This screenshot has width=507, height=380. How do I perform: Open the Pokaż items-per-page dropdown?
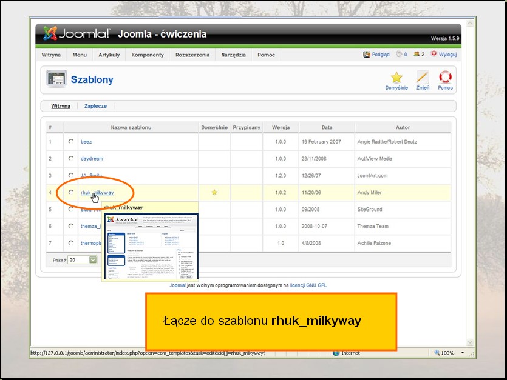pos(93,259)
